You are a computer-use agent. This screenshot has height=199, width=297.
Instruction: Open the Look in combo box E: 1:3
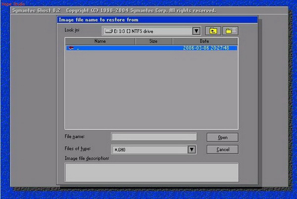coord(151,31)
